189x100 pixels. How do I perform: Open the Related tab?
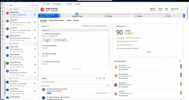point(76,20)
